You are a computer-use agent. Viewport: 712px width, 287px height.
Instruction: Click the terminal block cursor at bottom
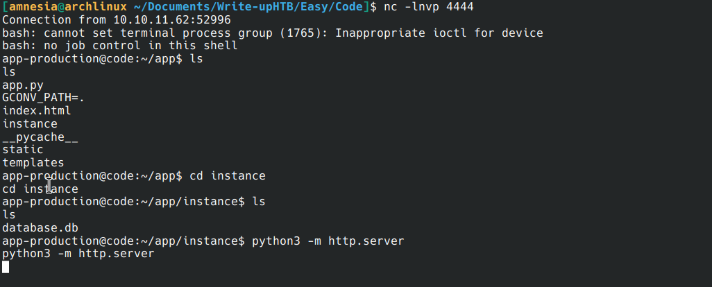coord(6,267)
